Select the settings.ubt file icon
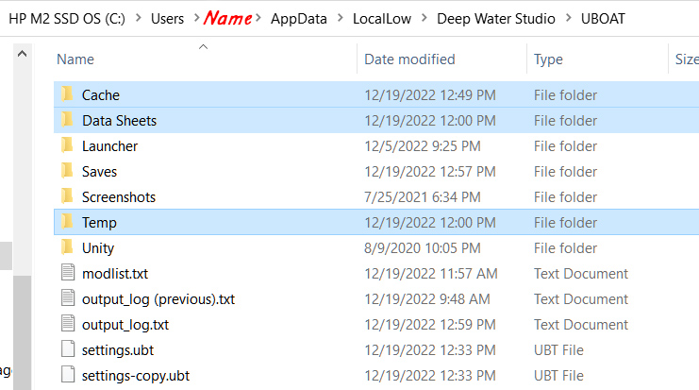The height and width of the screenshot is (390, 699). pyautogui.click(x=67, y=349)
